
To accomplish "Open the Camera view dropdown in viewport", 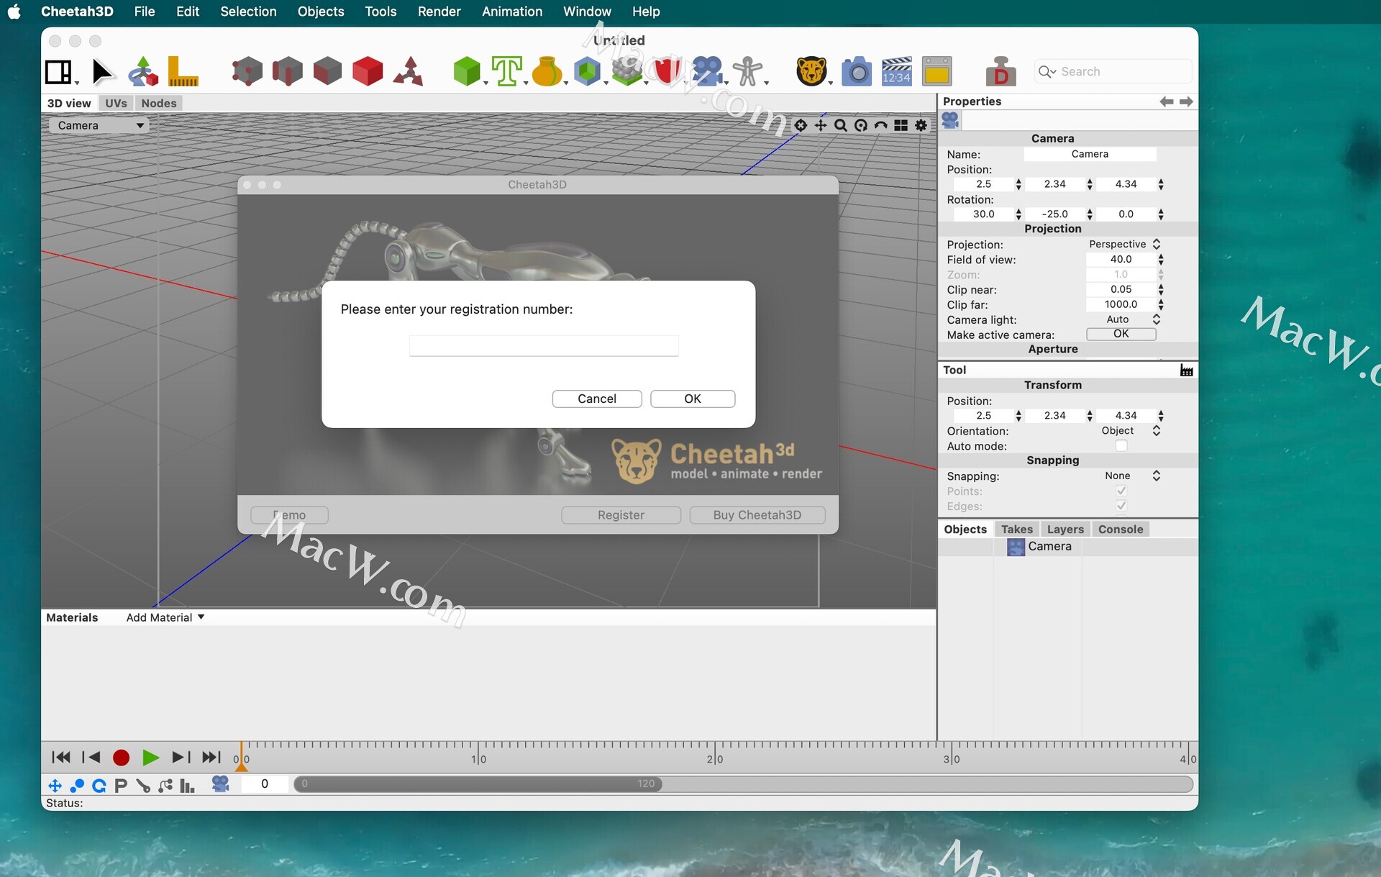I will pyautogui.click(x=99, y=125).
